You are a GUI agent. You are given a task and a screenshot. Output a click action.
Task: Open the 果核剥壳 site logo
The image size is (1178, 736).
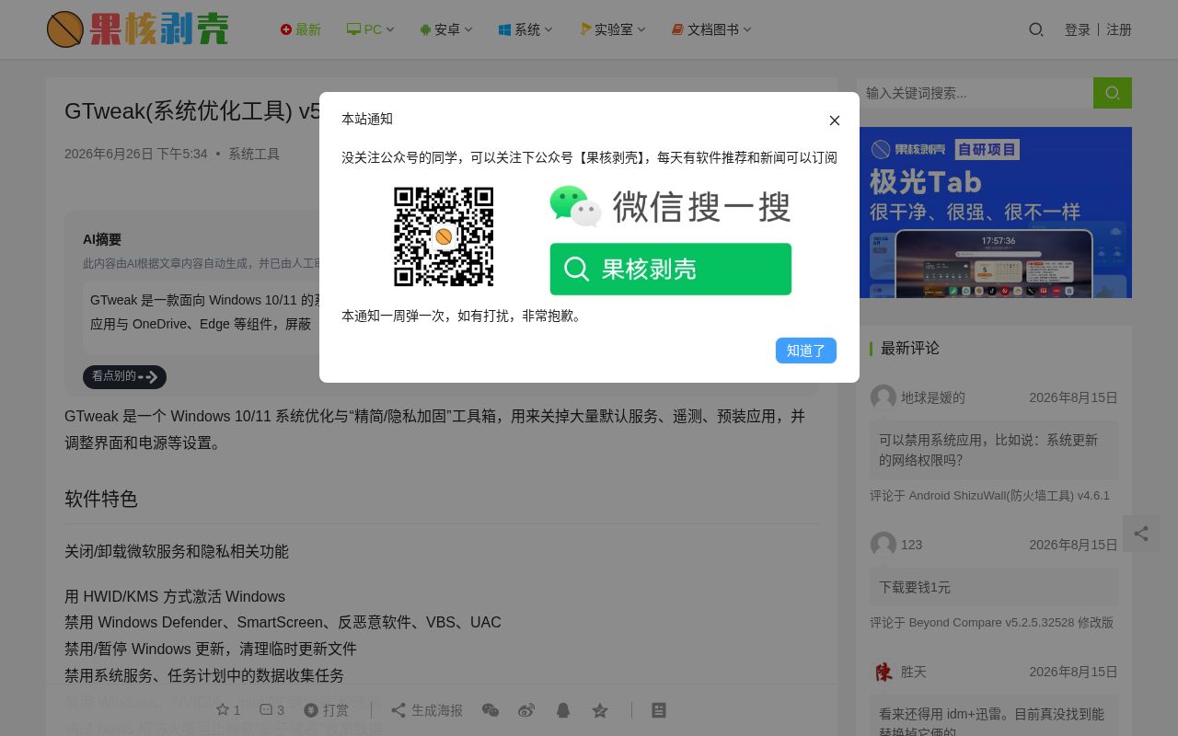click(x=138, y=29)
